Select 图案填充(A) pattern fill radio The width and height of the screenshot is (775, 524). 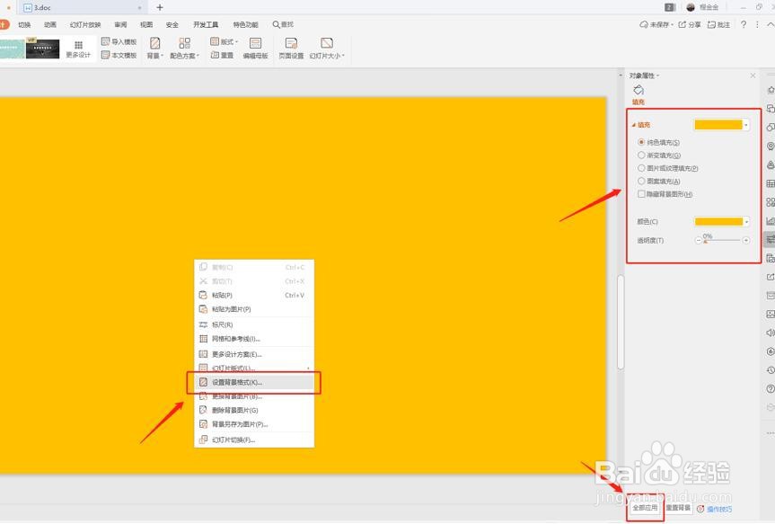pos(641,181)
